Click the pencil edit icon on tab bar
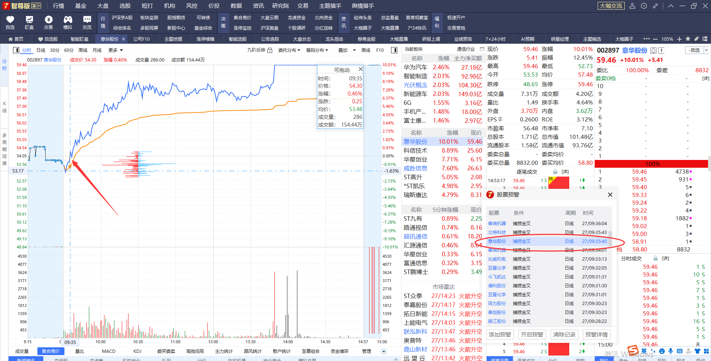This screenshot has width=711, height=361. (697, 39)
